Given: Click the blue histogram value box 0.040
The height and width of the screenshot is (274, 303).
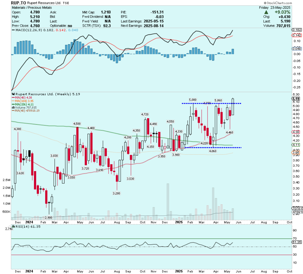Looking at the screenshot, I should click(297, 49).
